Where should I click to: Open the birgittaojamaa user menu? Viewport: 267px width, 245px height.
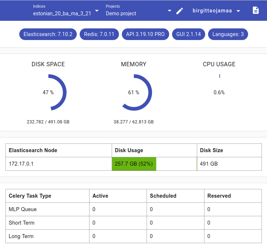(x=216, y=11)
